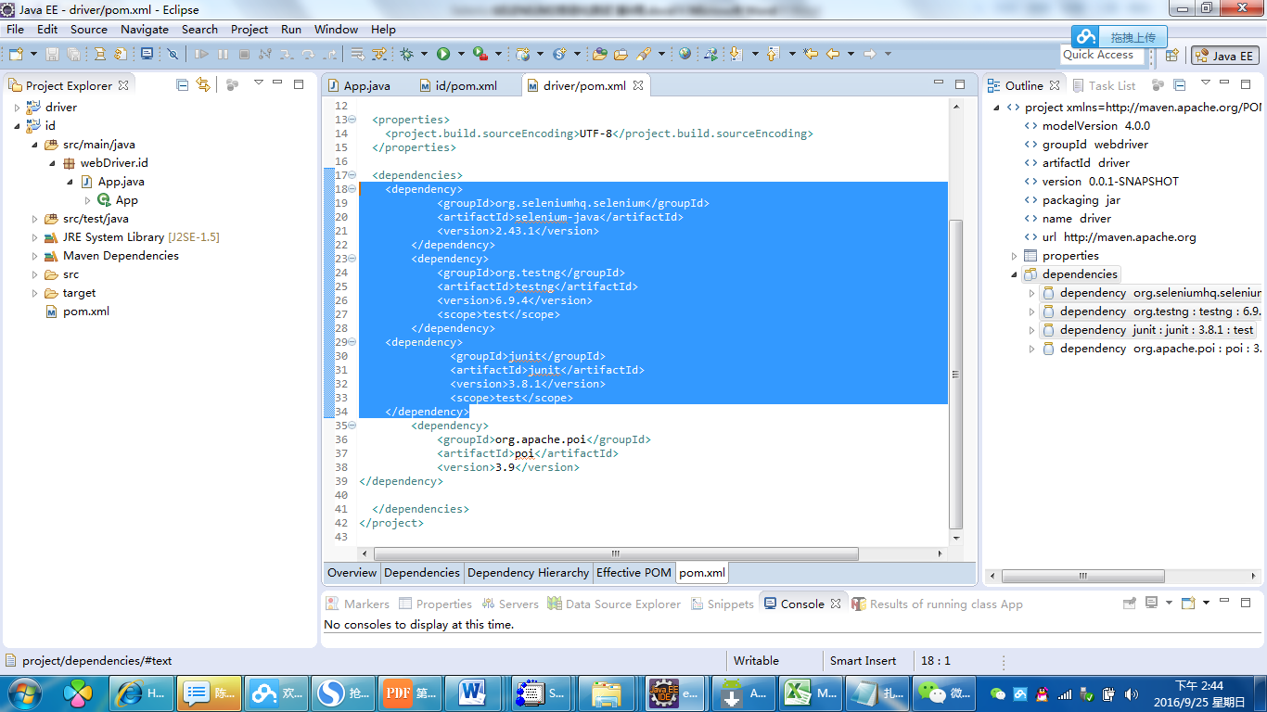Click Last Edit Location arrow icon

(811, 55)
